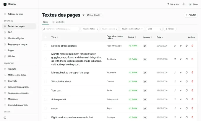Edit the 'Eight products, each one swum' entry
This screenshot has height=121, width=201.
[x=181, y=117]
